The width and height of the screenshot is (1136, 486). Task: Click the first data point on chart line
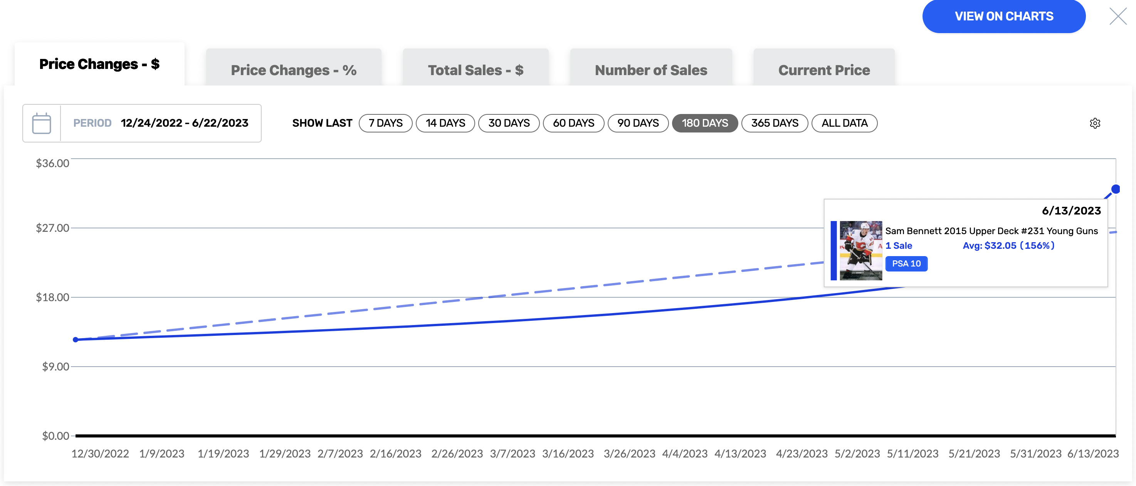tap(76, 340)
